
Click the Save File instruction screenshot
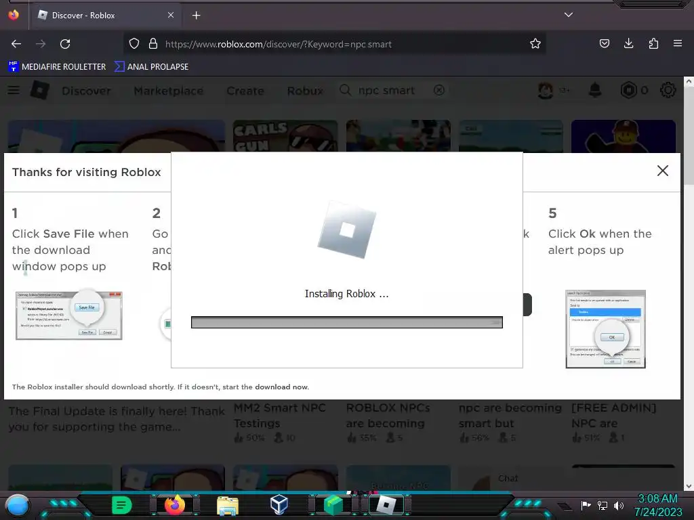coord(69,316)
